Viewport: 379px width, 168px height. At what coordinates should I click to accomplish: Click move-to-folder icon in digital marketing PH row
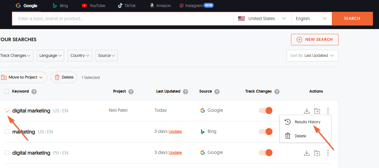(317, 153)
